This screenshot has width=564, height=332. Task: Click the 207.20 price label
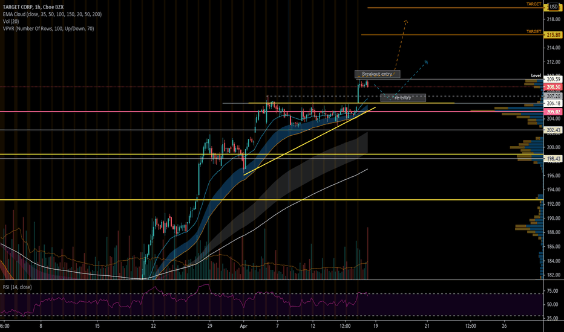553,96
